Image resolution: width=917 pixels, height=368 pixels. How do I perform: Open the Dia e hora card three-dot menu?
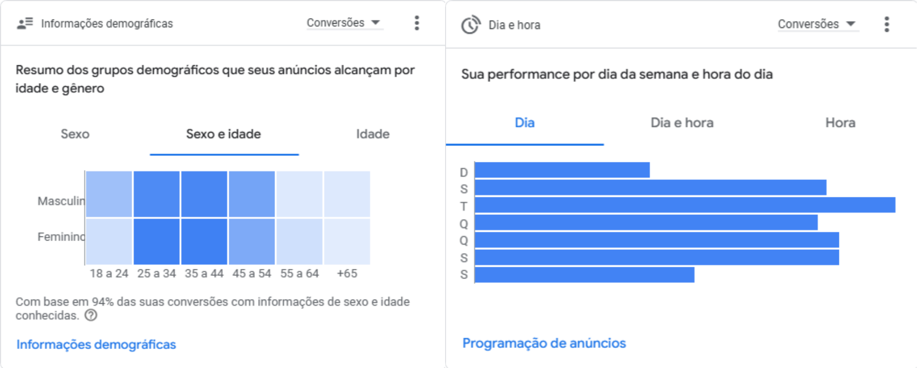pos(887,25)
